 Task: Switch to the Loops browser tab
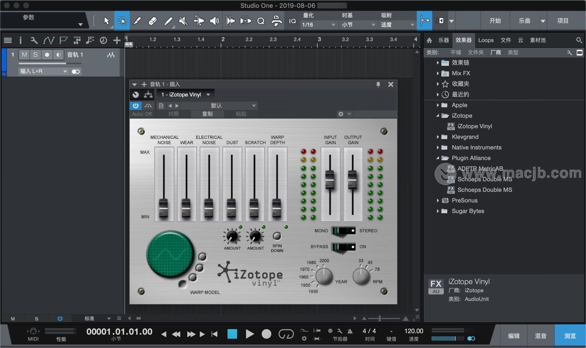click(486, 40)
